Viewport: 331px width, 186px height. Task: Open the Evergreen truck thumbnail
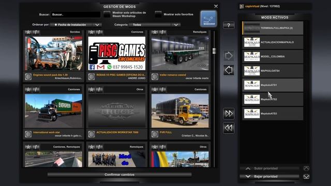point(54,111)
